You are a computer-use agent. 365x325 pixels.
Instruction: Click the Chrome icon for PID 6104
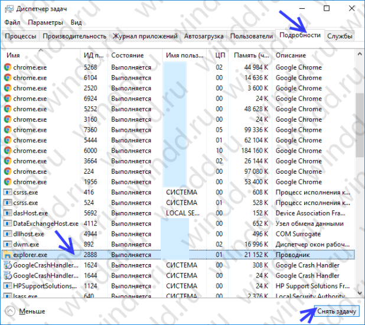pyautogui.click(x=8, y=78)
